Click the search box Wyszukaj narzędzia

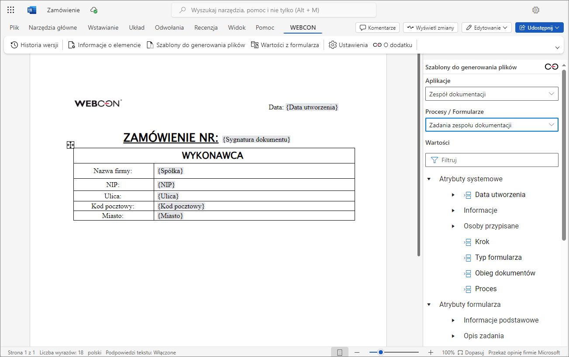pyautogui.click(x=274, y=10)
